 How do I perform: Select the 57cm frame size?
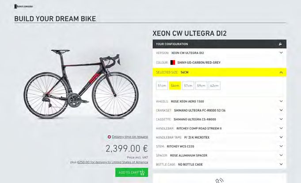(x=188, y=86)
